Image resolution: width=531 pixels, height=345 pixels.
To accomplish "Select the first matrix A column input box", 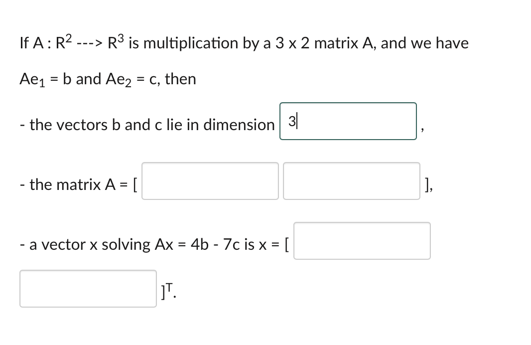I will coord(210,181).
